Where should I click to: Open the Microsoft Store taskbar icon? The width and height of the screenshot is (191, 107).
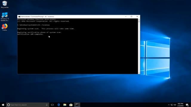click(x=71, y=105)
